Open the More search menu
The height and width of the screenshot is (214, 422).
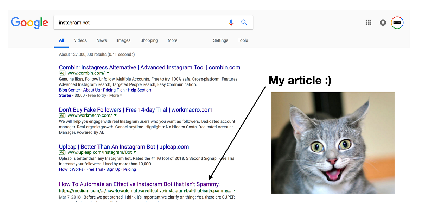[x=172, y=40]
